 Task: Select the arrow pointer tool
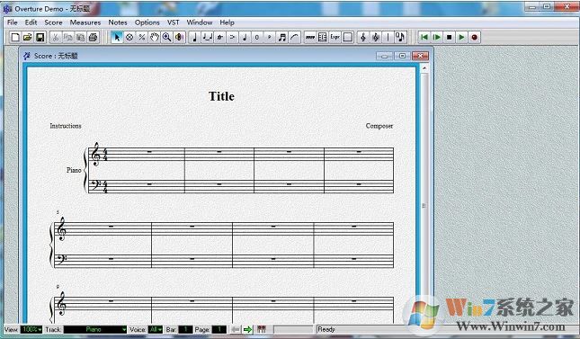tap(117, 37)
